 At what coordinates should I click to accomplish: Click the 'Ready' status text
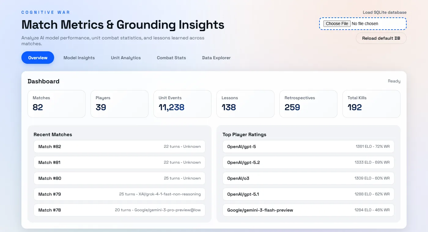[x=394, y=81]
